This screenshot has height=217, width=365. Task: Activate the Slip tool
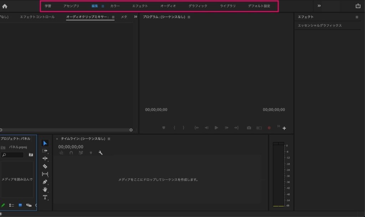45,174
